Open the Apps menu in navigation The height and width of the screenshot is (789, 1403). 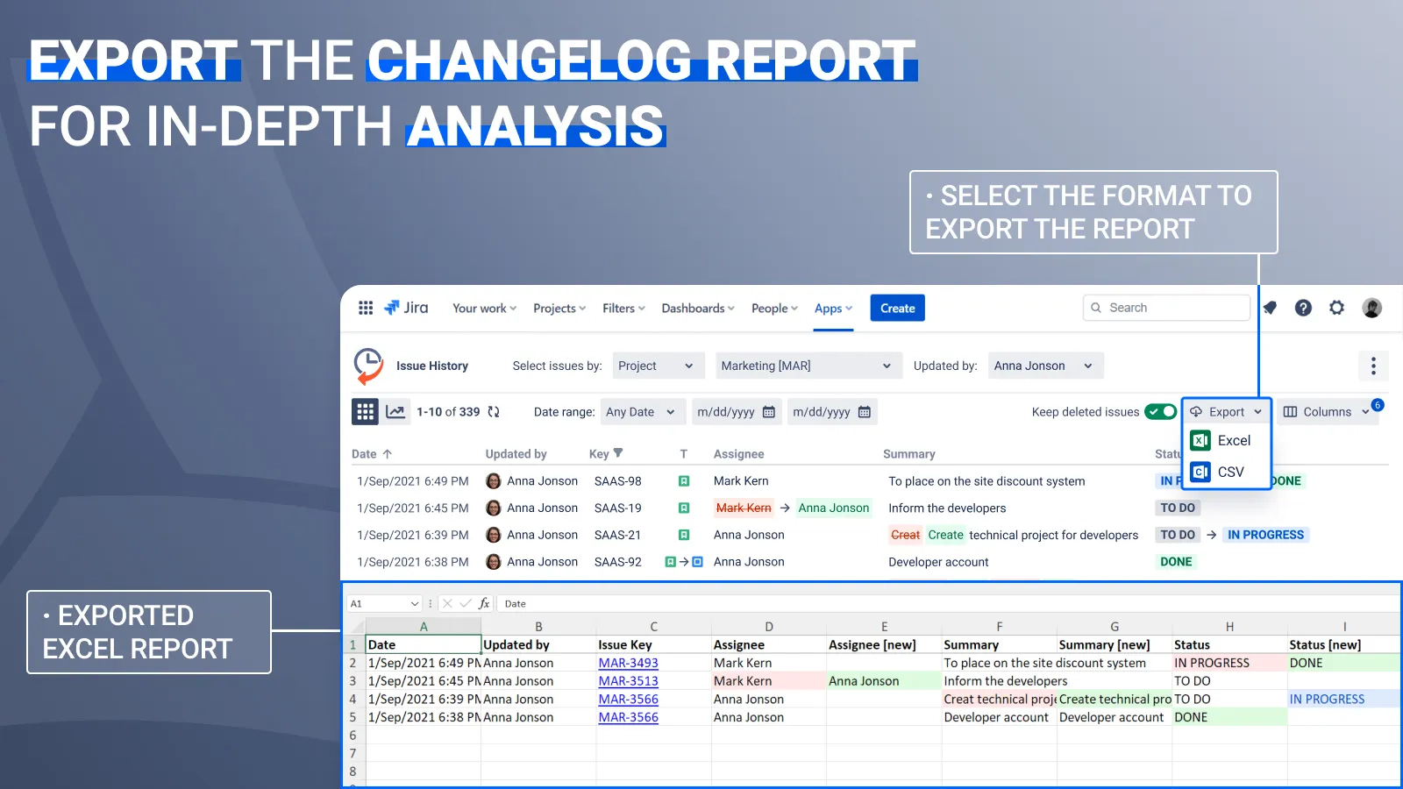833,309
